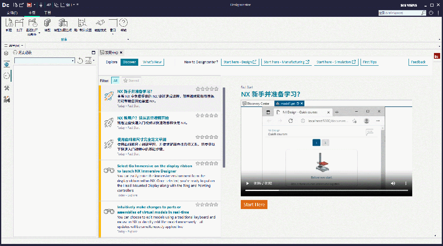The image size is (443, 246).
Task: Click the refresh arrow icon in history panel
Action: coord(80,60)
